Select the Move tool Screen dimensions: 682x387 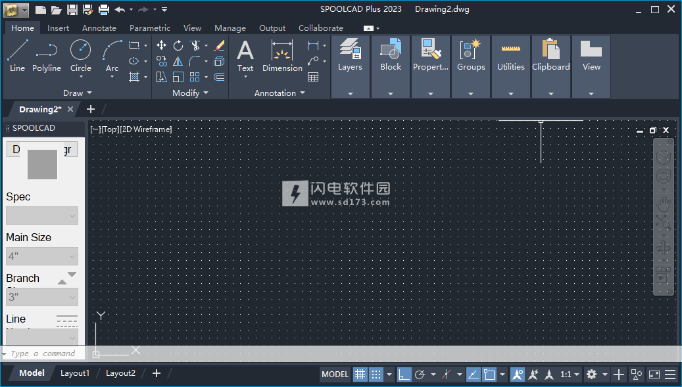(x=161, y=45)
